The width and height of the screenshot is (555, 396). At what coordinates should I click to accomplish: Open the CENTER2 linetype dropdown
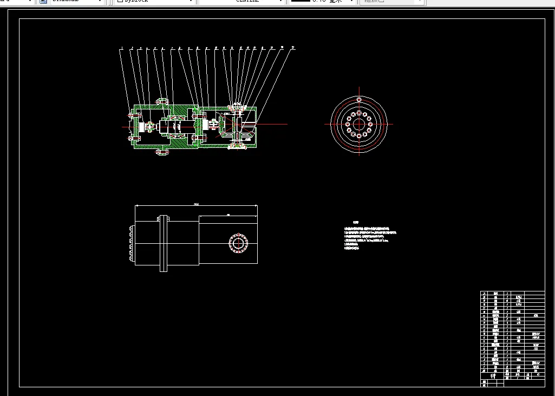coord(242,2)
